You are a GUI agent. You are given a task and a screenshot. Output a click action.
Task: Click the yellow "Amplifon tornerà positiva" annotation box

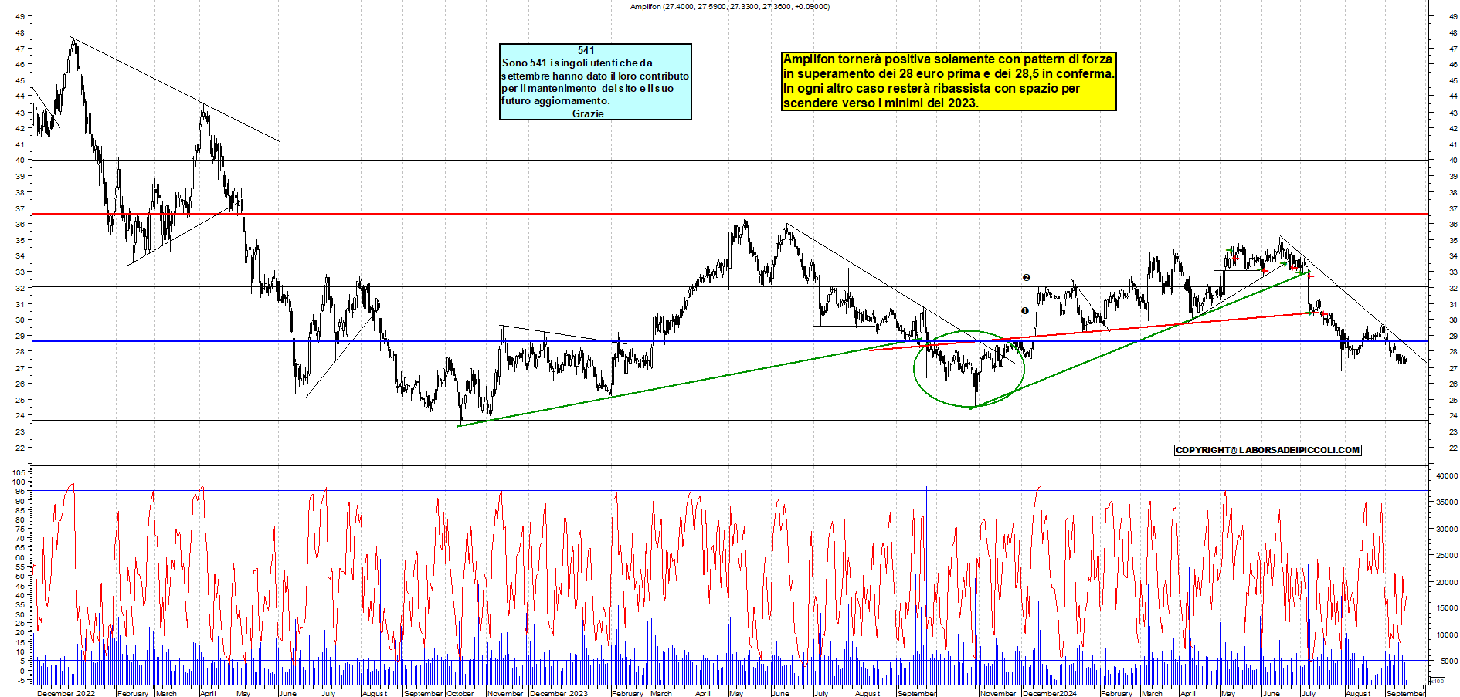tap(949, 81)
